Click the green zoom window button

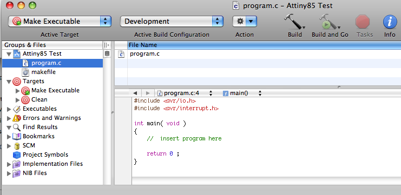32,5
